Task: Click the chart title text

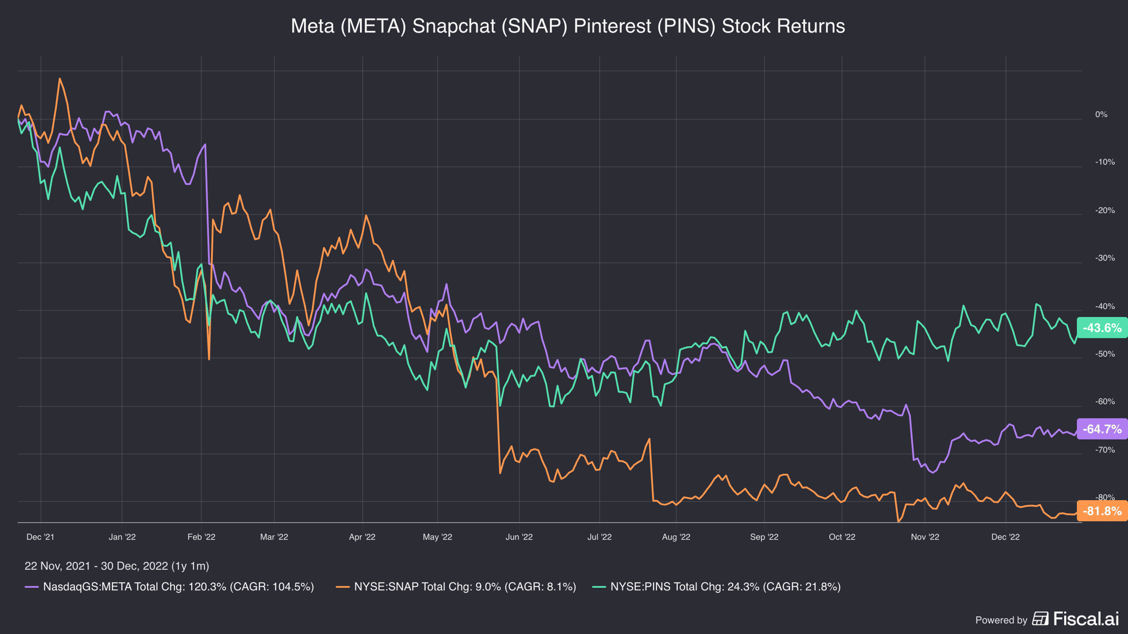Action: coord(568,26)
